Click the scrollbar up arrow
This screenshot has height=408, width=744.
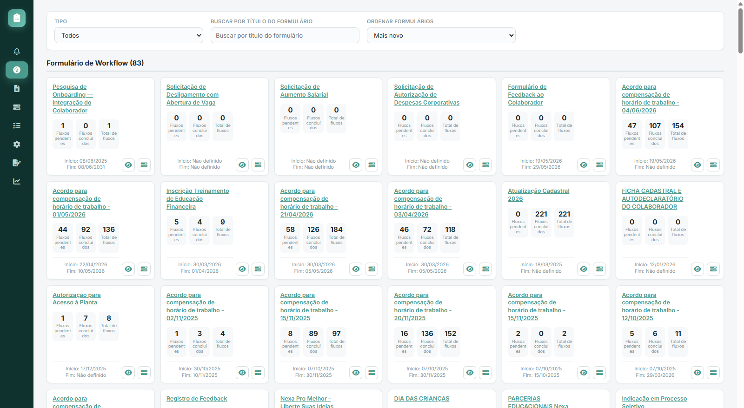coord(740,3)
